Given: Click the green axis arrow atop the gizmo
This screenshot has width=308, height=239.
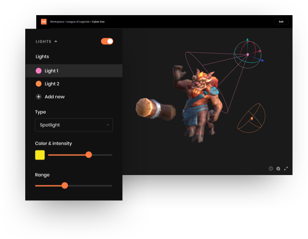Looking at the screenshot, I should (x=247, y=40).
